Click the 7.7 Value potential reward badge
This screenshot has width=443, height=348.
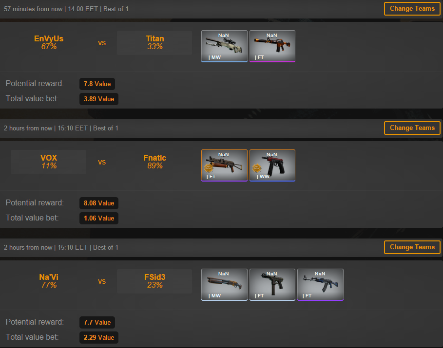point(97,322)
